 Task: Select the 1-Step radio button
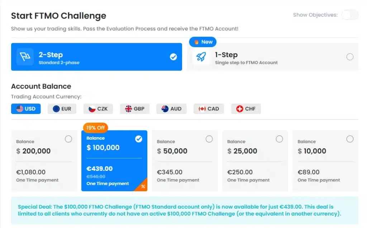[x=350, y=57]
